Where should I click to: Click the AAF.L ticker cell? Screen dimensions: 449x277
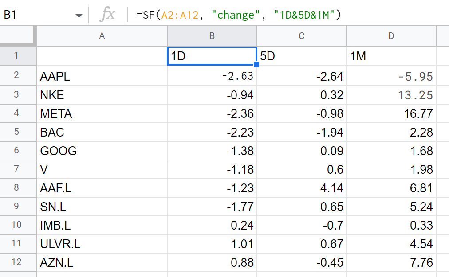[x=102, y=188]
